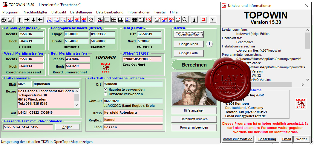Select the single-sheet display icon
This screenshot has height=145, width=314.
pos(107,20)
